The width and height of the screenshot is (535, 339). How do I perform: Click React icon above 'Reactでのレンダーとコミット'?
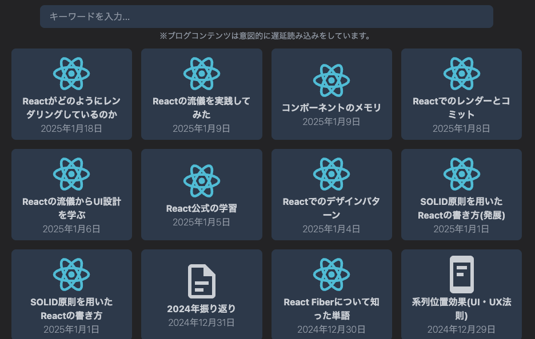tap(461, 74)
